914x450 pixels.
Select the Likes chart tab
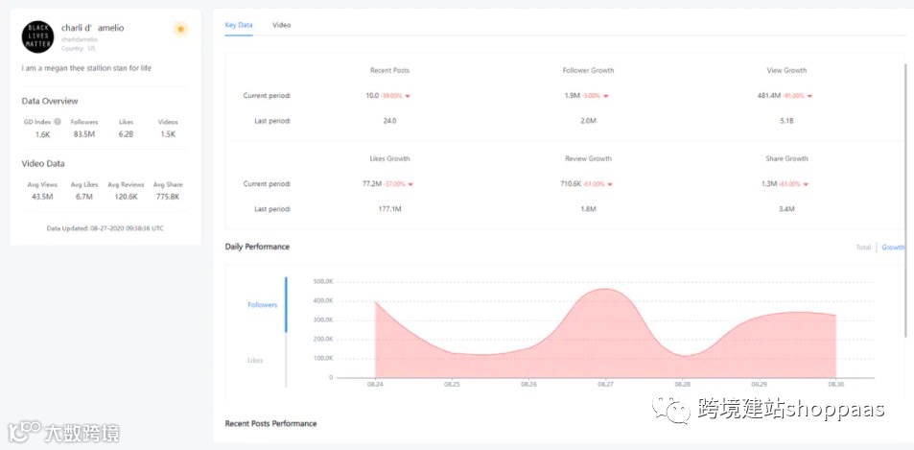(x=255, y=360)
